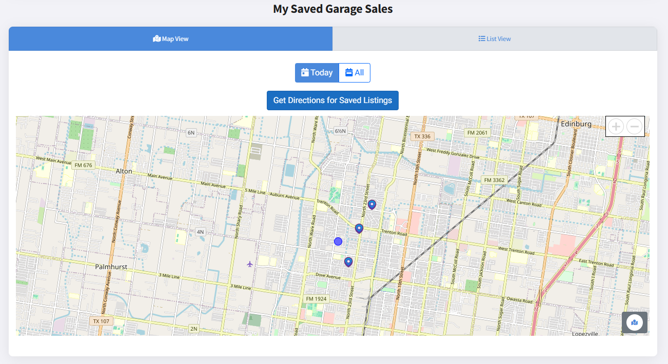668x364 pixels.
Task: Click Get Directions for Saved Listings
Action: [332, 100]
